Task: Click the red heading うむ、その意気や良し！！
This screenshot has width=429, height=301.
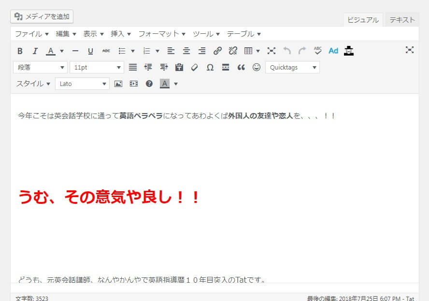Action: (x=110, y=197)
